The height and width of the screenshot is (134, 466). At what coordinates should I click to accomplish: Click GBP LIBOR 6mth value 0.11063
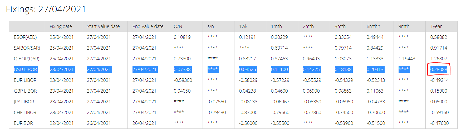[375, 91]
